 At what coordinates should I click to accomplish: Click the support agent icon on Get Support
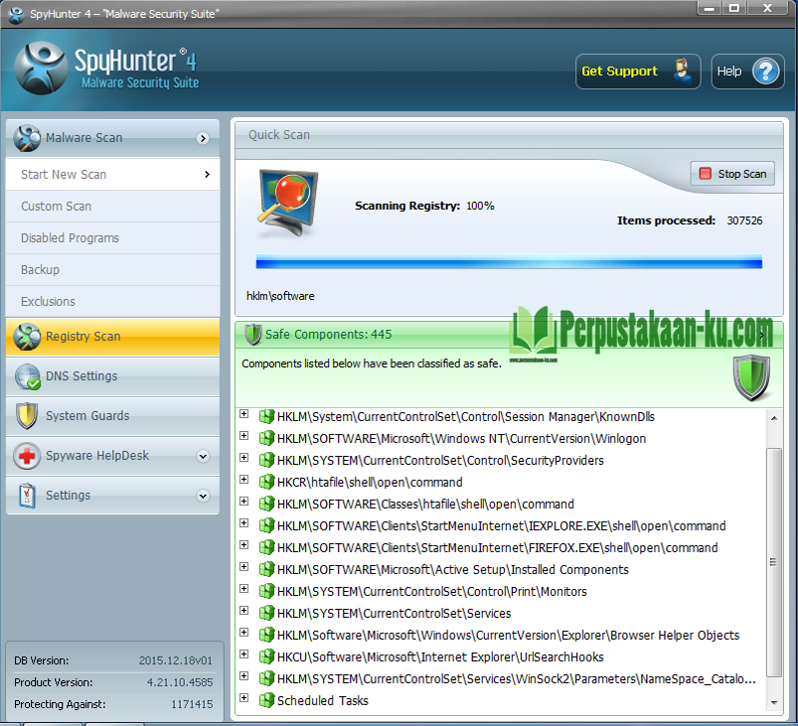pyautogui.click(x=682, y=72)
